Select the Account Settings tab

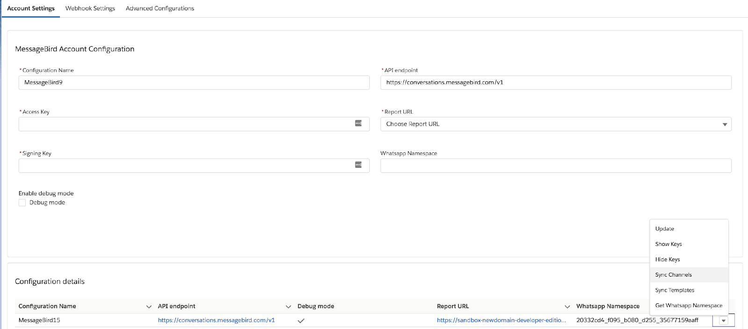pyautogui.click(x=31, y=8)
